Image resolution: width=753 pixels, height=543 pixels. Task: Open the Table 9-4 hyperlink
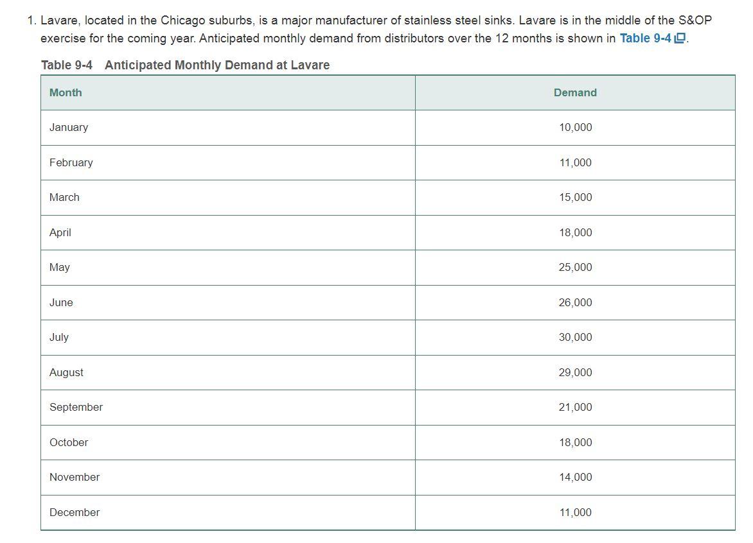[x=646, y=39]
